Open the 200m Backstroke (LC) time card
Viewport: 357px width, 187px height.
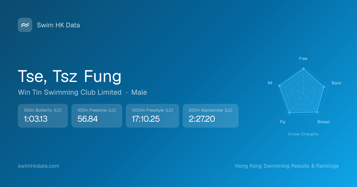pos(211,116)
